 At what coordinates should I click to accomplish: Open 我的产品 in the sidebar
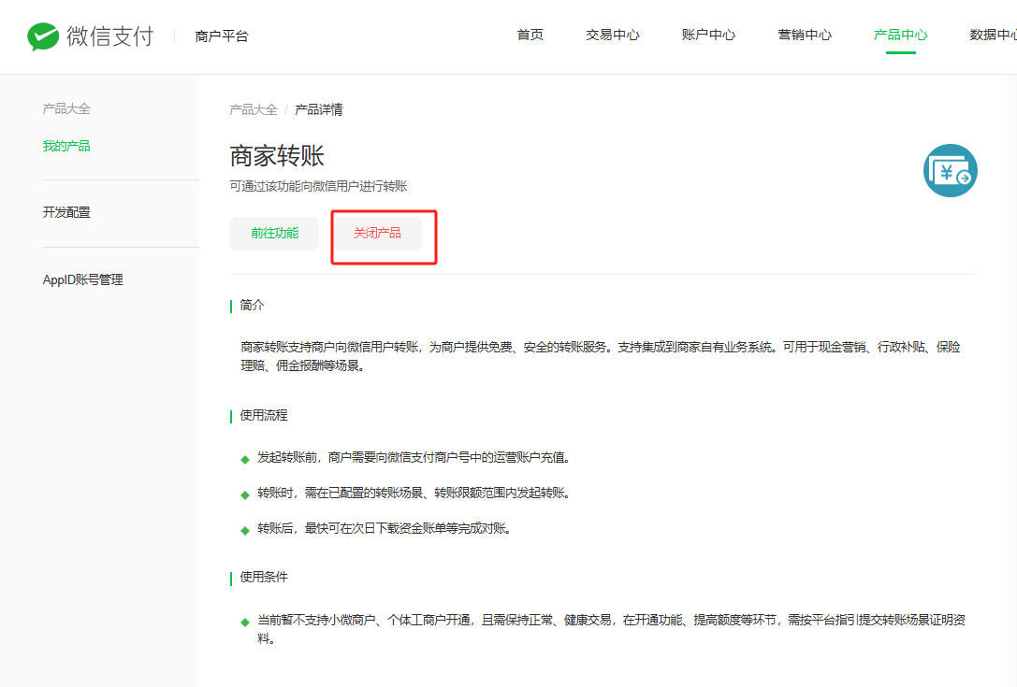[x=66, y=146]
